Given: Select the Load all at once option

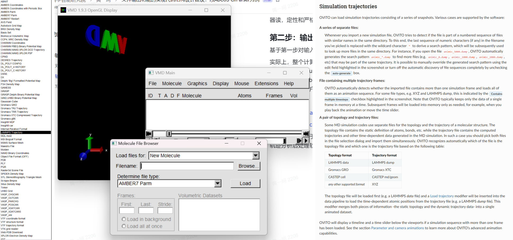Looking at the screenshot, I should [124, 226].
